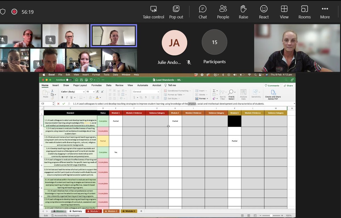Click Create and Share Adobe PDF
The height and width of the screenshot is (218, 341).
(x=273, y=94)
